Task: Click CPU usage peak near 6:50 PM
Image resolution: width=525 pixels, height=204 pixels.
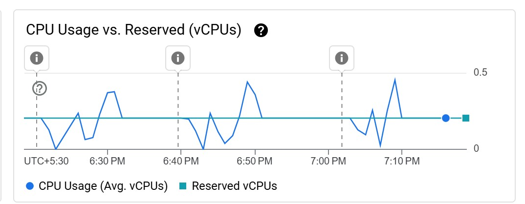Action: click(x=247, y=82)
